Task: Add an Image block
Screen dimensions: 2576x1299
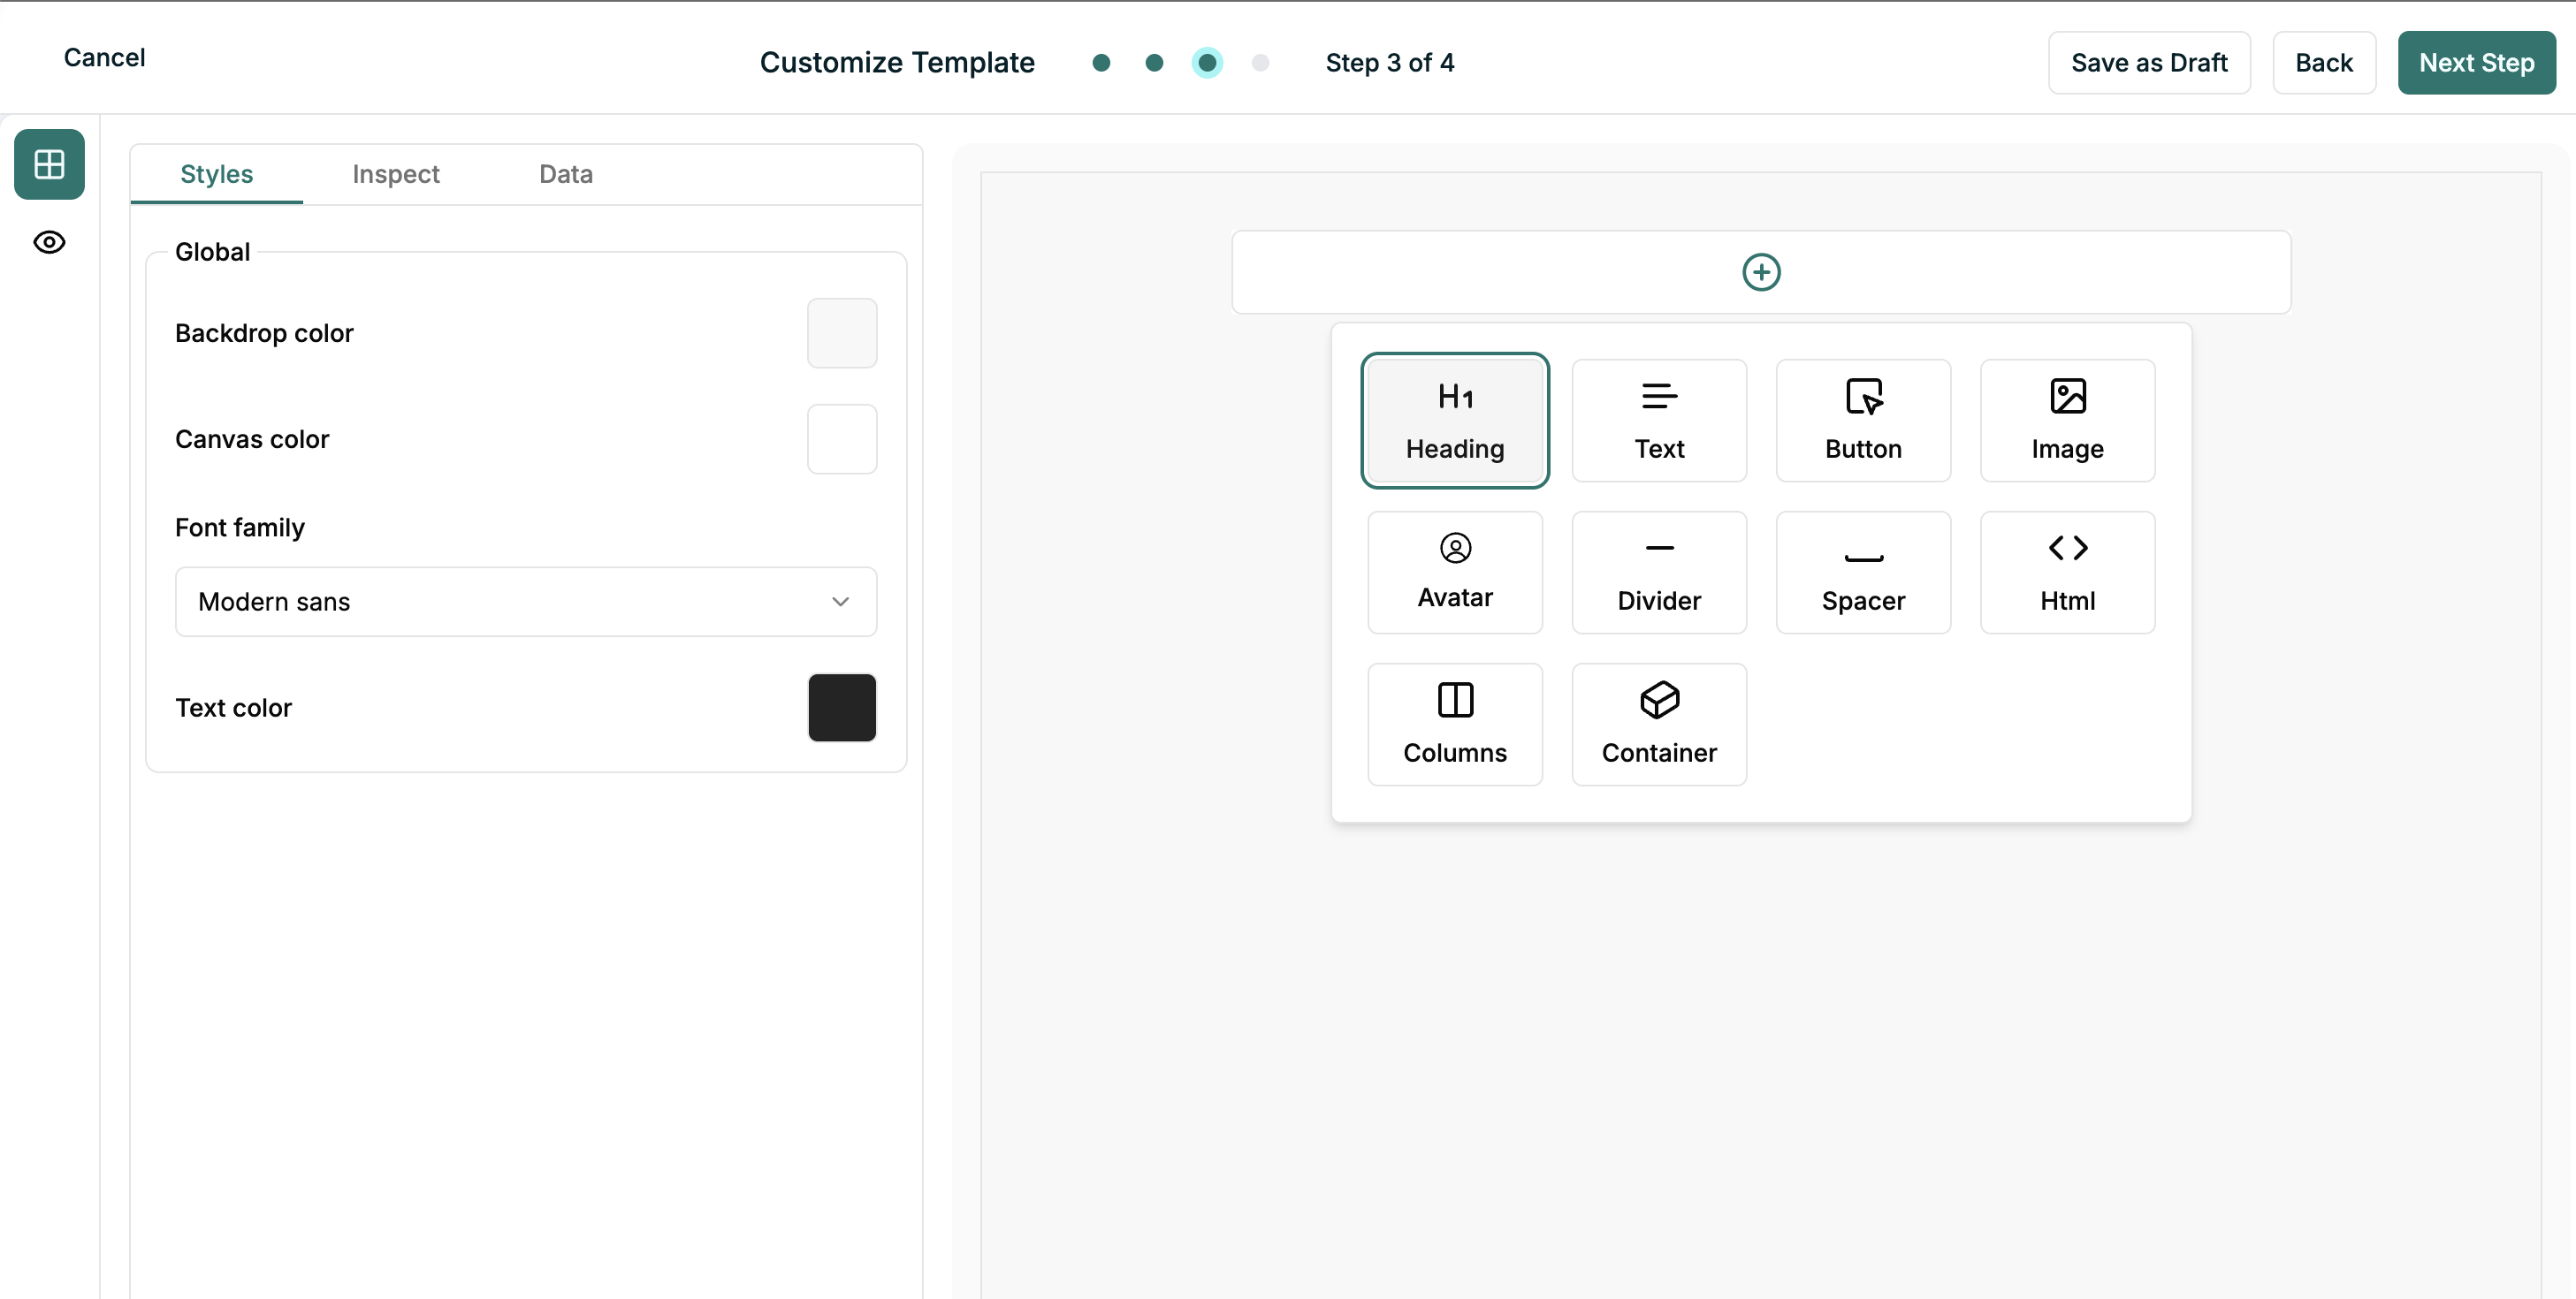Action: 2066,420
